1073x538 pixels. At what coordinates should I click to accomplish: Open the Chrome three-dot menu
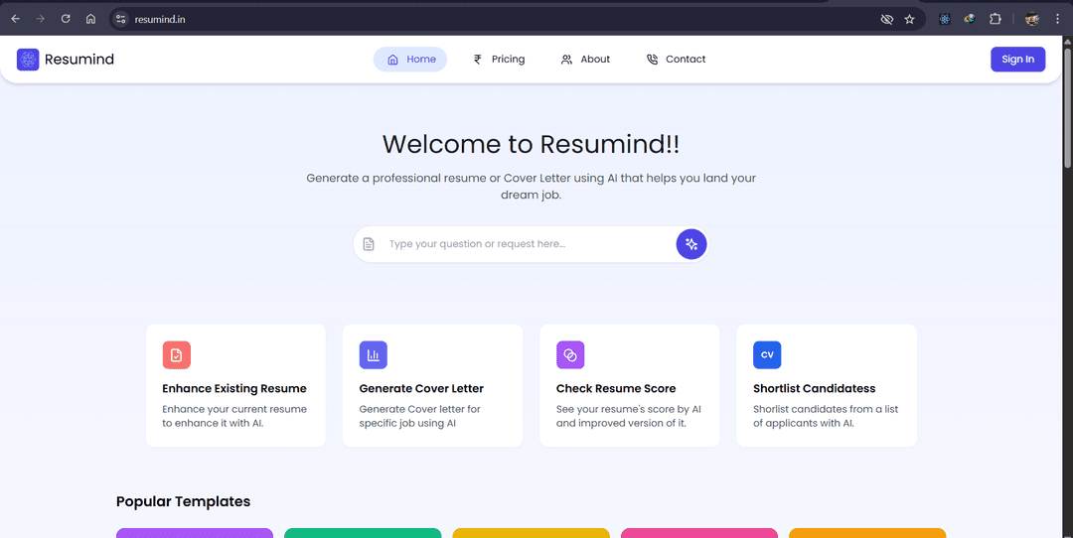[x=1057, y=19]
